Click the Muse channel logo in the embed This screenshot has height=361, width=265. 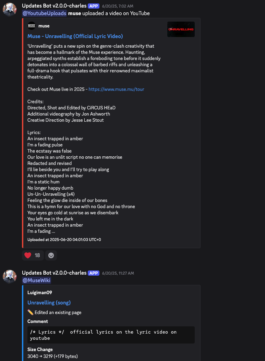click(x=31, y=26)
